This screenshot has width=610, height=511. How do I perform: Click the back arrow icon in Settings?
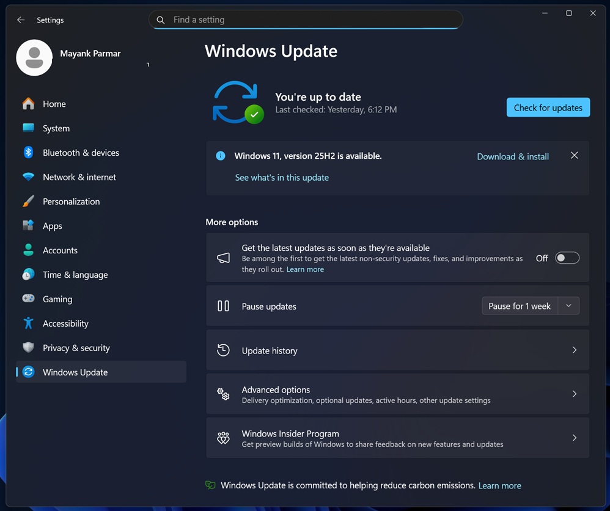tap(21, 20)
